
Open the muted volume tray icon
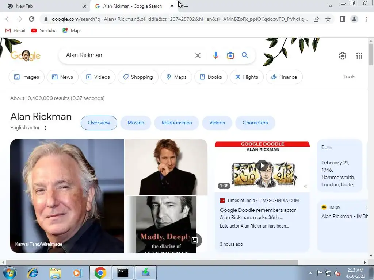click(x=337, y=273)
